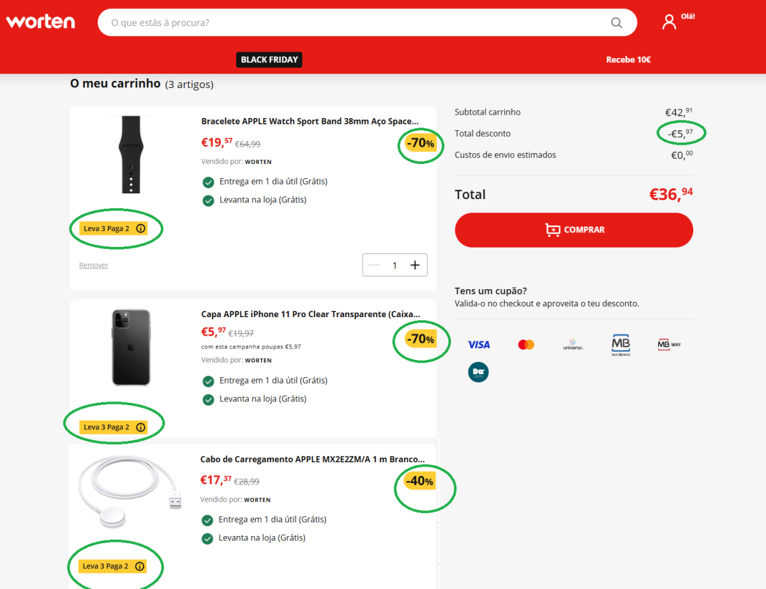Viewport: 766px width, 589px height.
Task: Click the Recebe 10€ menu link
Action: coord(628,59)
